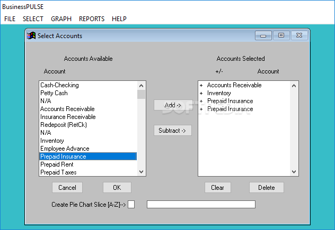Click the Delete button
This screenshot has width=335, height=230.
coord(267,187)
